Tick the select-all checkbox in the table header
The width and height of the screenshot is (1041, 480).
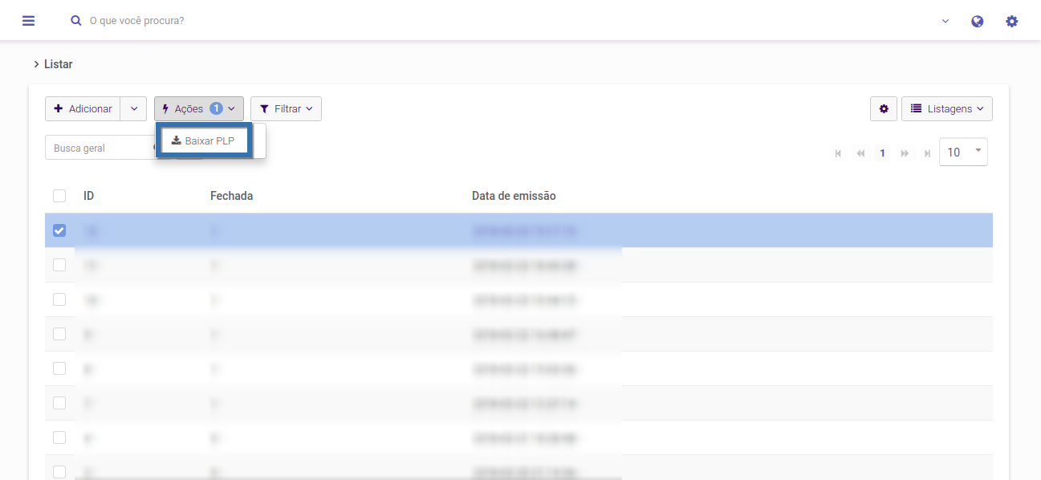(59, 196)
